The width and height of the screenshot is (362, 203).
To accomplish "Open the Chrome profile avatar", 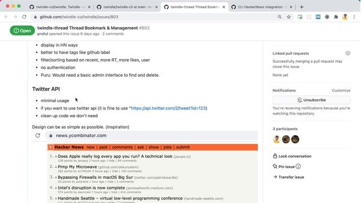I will [345, 17].
